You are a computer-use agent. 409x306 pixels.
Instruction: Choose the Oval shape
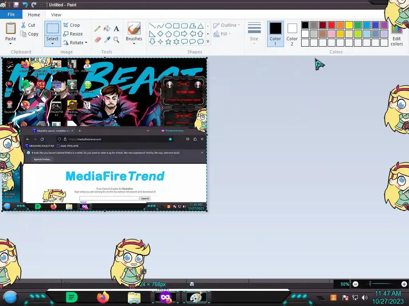pyautogui.click(x=169, y=25)
